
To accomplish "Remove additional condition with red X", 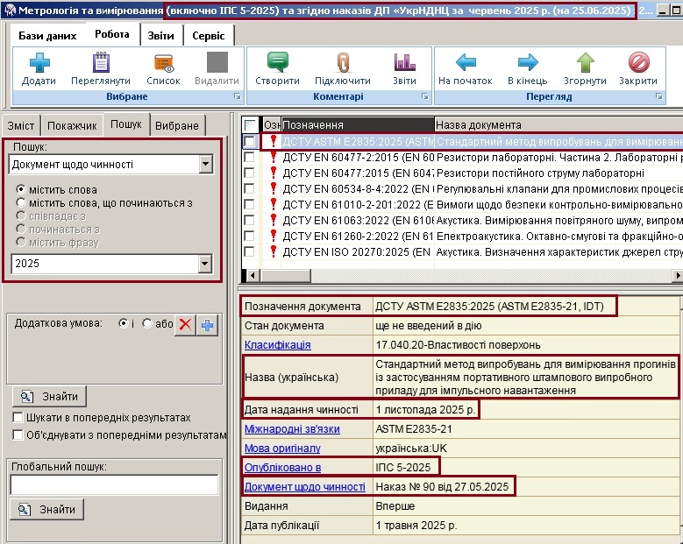I will click(x=186, y=325).
